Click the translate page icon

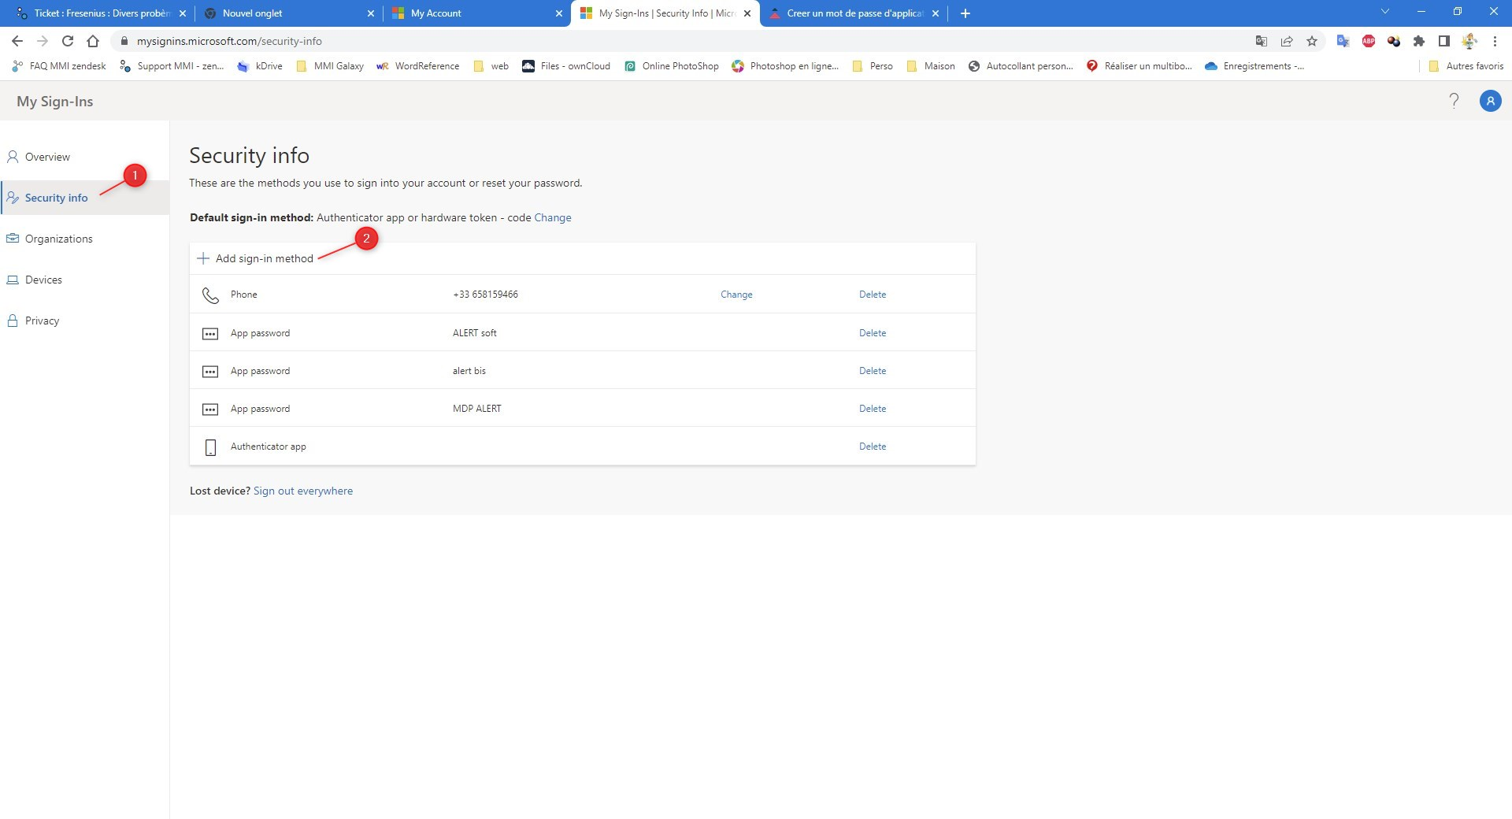point(1261,41)
